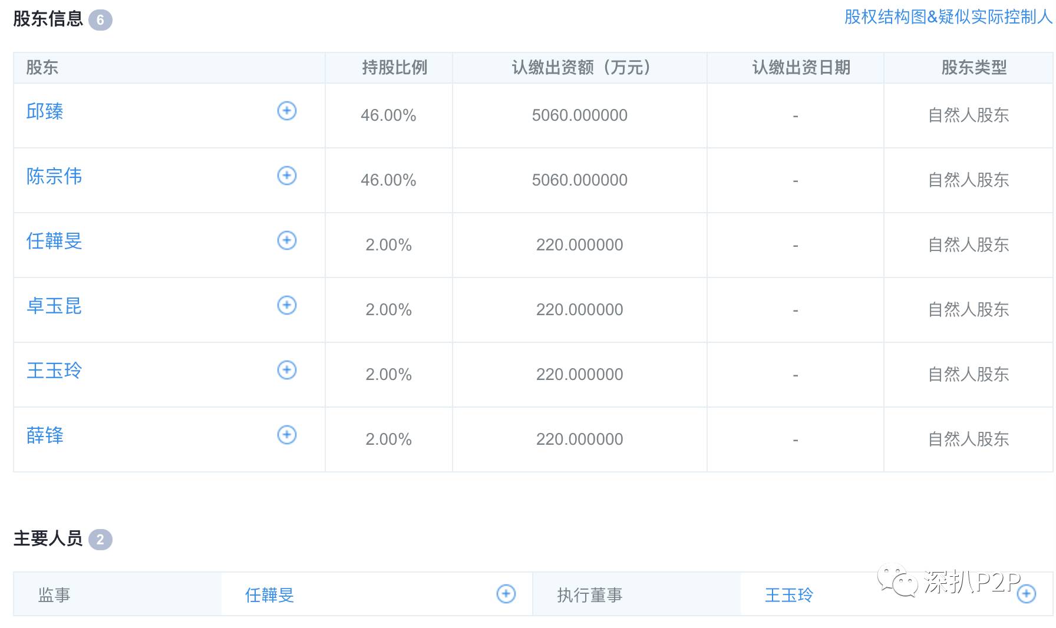Click 2.00% in 卓玉昆 row
Image resolution: width=1056 pixels, height=628 pixels.
pos(388,310)
